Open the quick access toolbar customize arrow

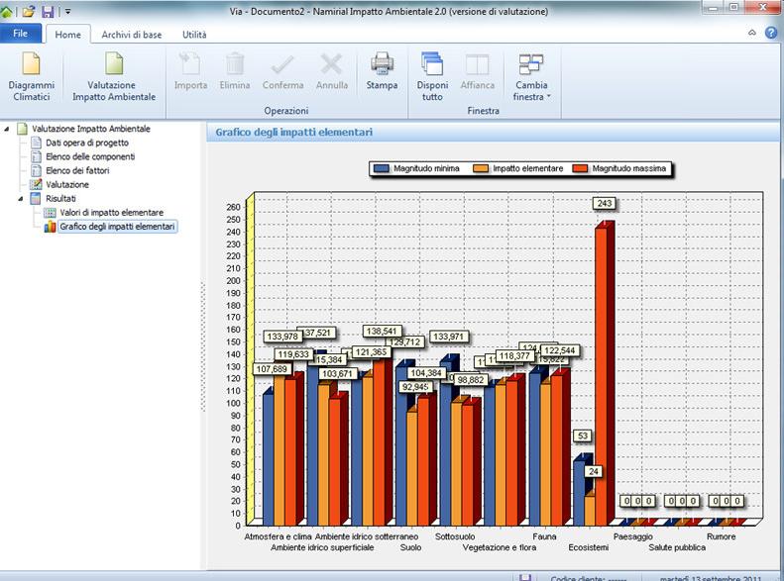pos(68,12)
